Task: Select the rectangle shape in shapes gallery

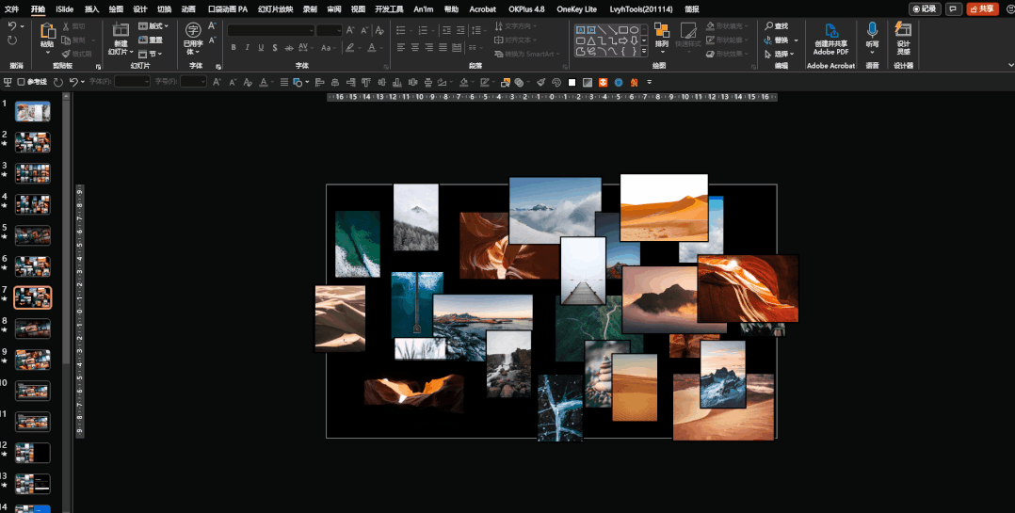Action: click(x=622, y=30)
